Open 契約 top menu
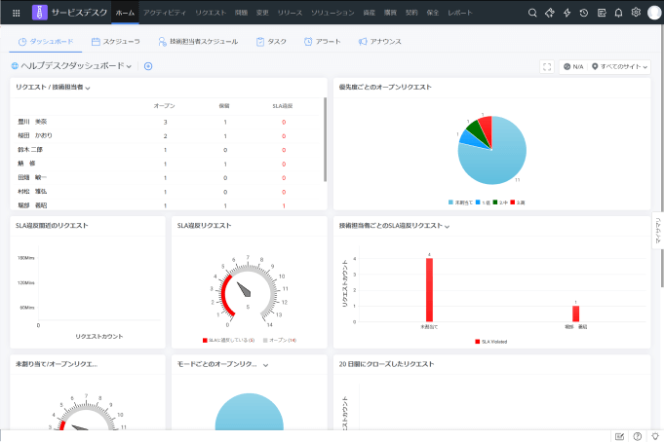The width and height of the screenshot is (664, 442). tap(411, 13)
